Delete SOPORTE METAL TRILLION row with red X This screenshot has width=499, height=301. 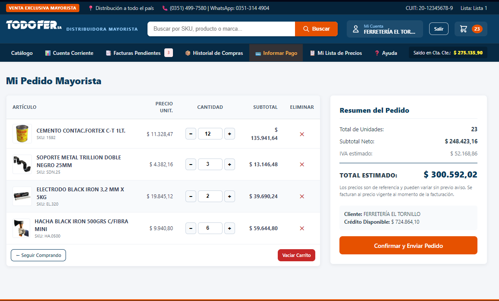(302, 165)
